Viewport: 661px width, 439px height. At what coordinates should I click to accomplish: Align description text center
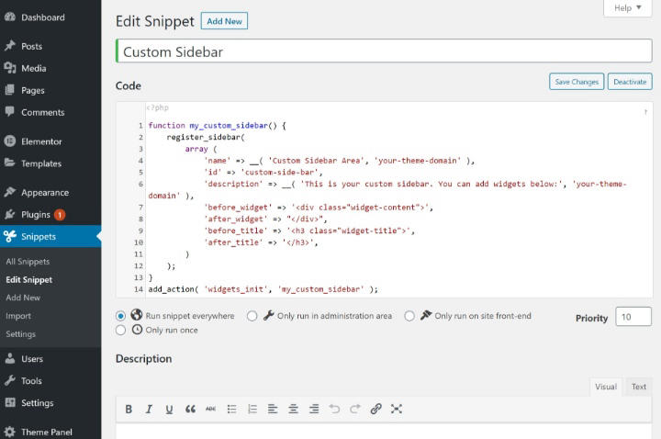click(x=294, y=409)
